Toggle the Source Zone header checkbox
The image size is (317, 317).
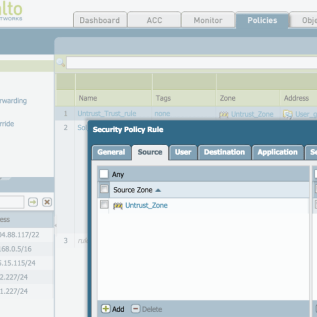click(104, 189)
